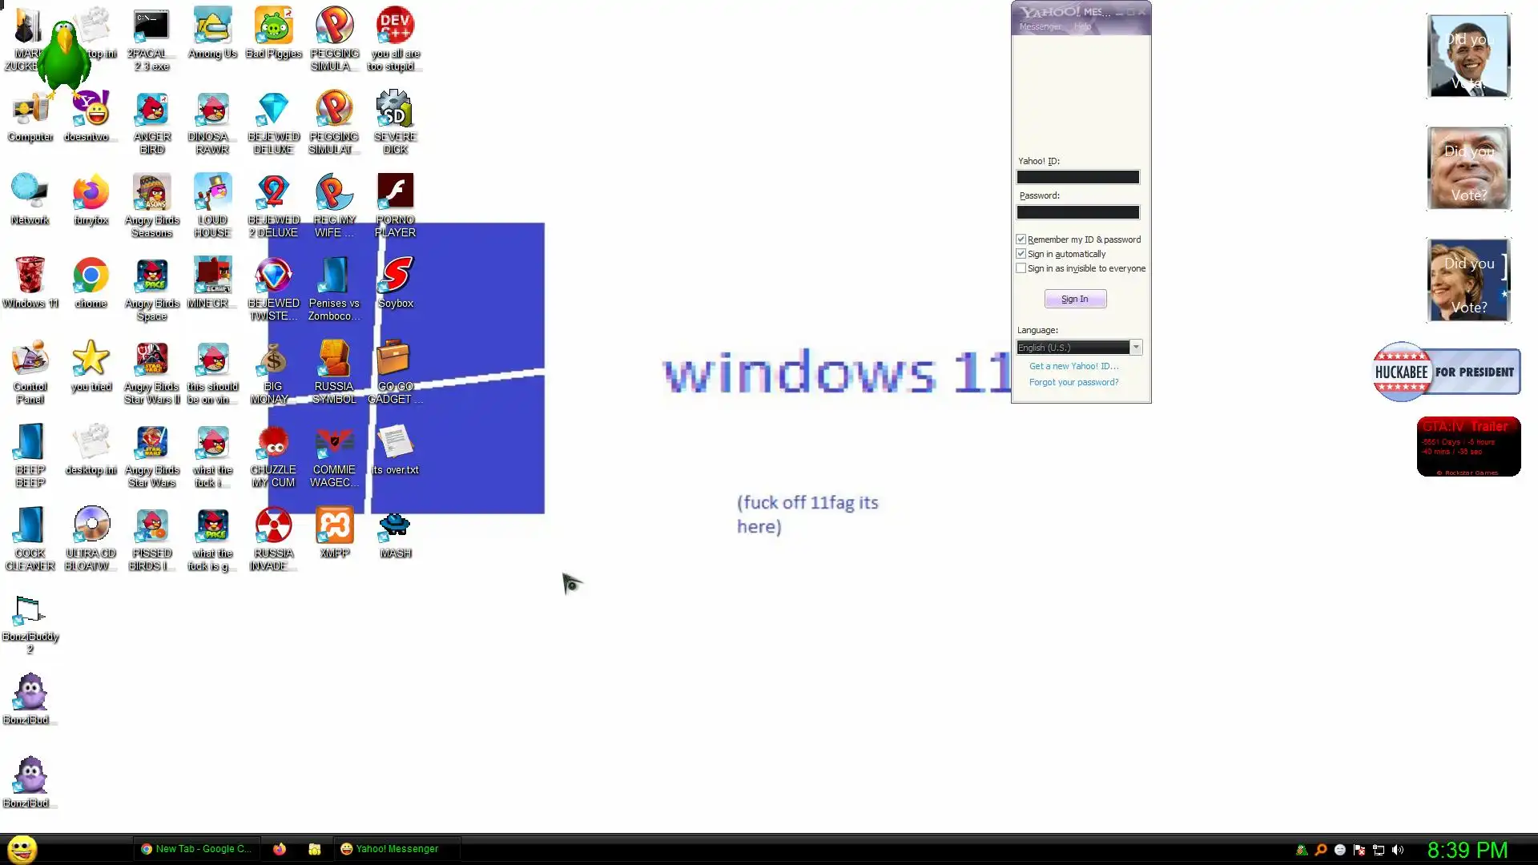The height and width of the screenshot is (865, 1538).
Task: Open the Among Us desktop icon
Action: coord(212,28)
